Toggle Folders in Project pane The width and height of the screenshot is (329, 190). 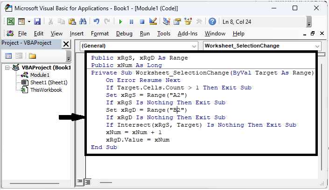32,56
